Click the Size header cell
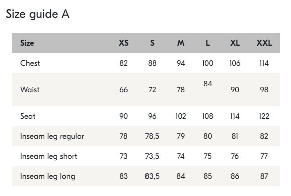The width and height of the screenshot is (291, 196). [27, 43]
